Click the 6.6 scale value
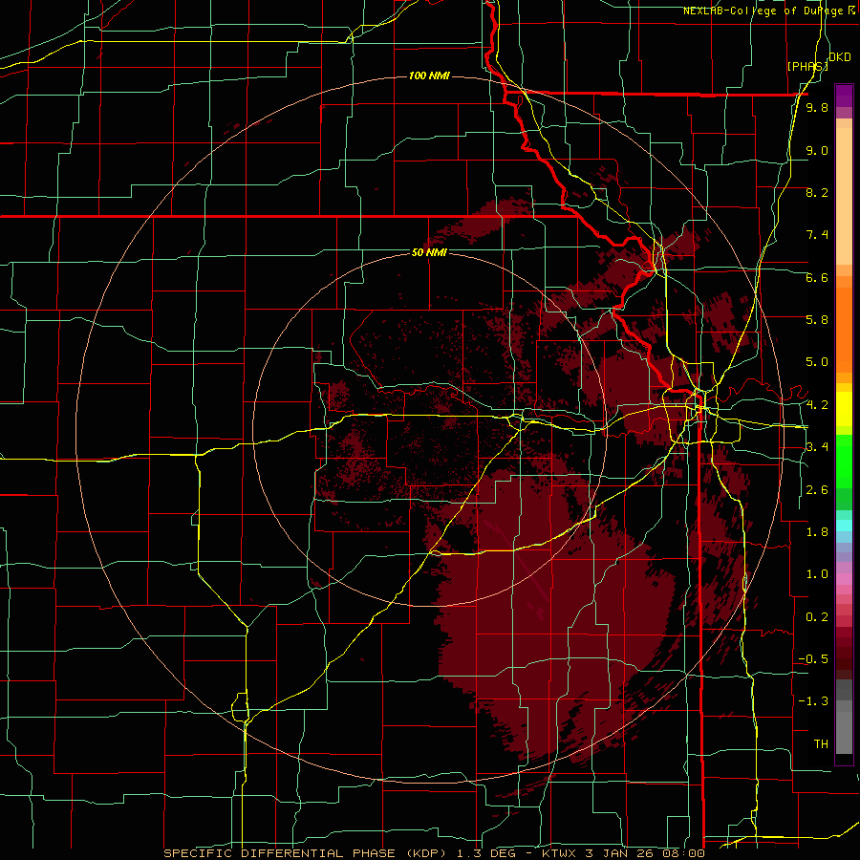 [817, 278]
